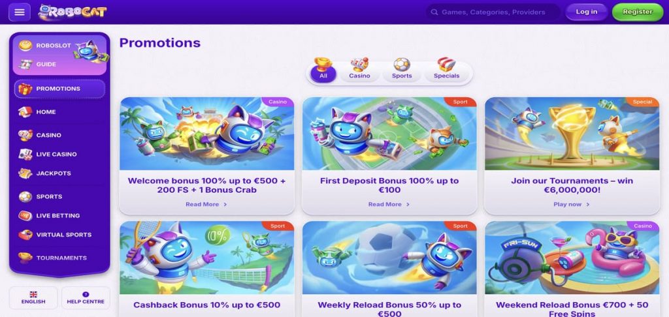Select the Specials filter icon
Image resolution: width=669 pixels, height=317 pixels.
click(x=446, y=65)
